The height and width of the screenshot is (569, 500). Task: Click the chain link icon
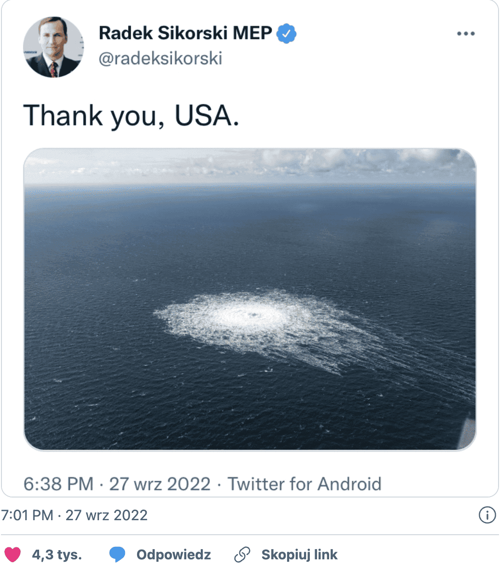(242, 555)
